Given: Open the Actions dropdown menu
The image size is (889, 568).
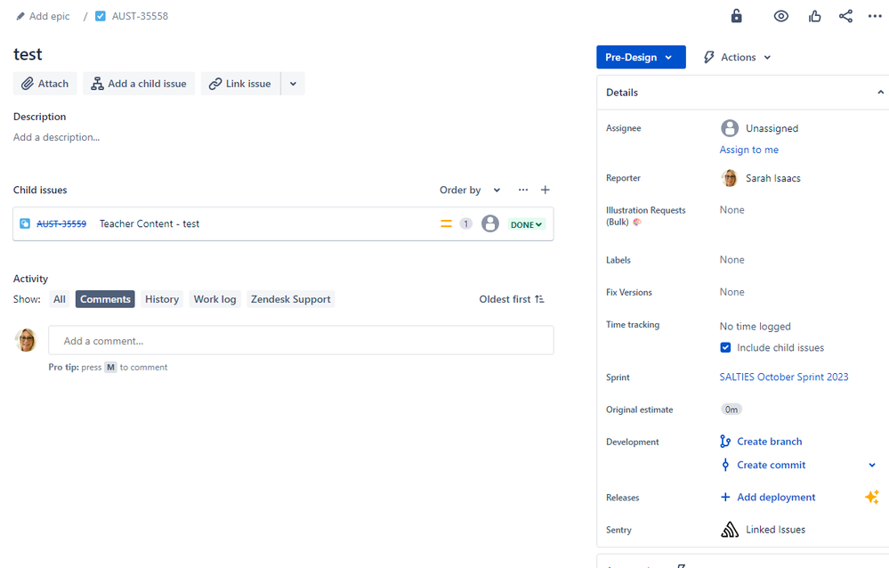Looking at the screenshot, I should [x=737, y=57].
